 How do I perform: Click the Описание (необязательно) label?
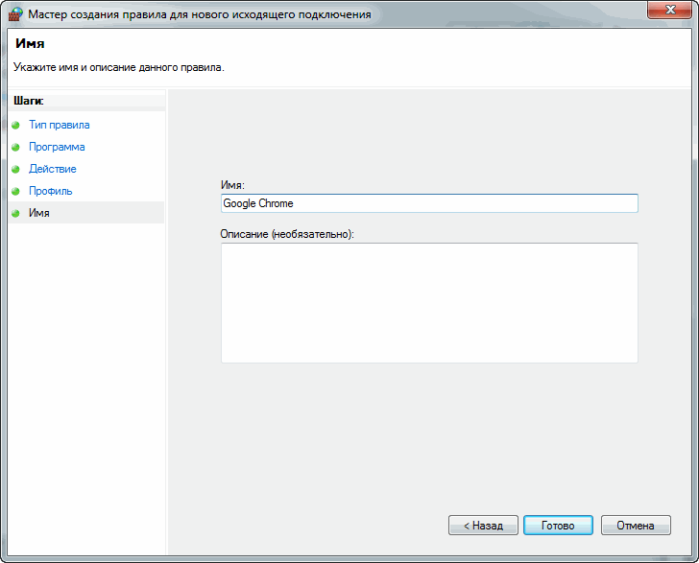[x=287, y=234]
